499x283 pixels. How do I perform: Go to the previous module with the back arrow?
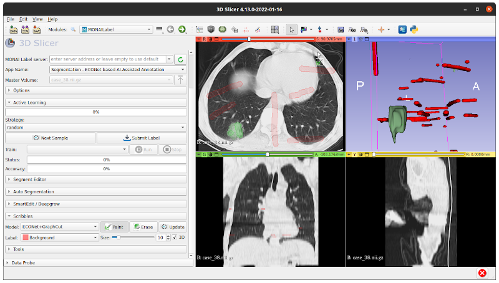170,29
